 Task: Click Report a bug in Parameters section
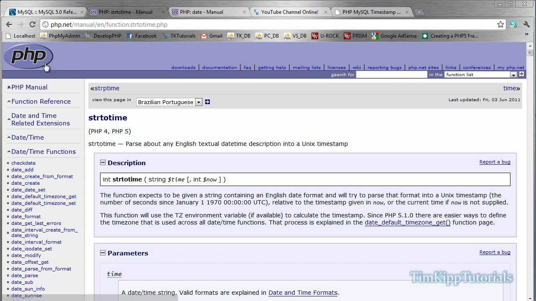495,252
